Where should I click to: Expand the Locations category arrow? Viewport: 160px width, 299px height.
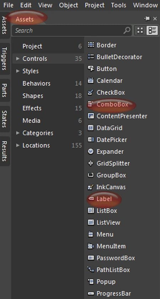[x=18, y=145]
